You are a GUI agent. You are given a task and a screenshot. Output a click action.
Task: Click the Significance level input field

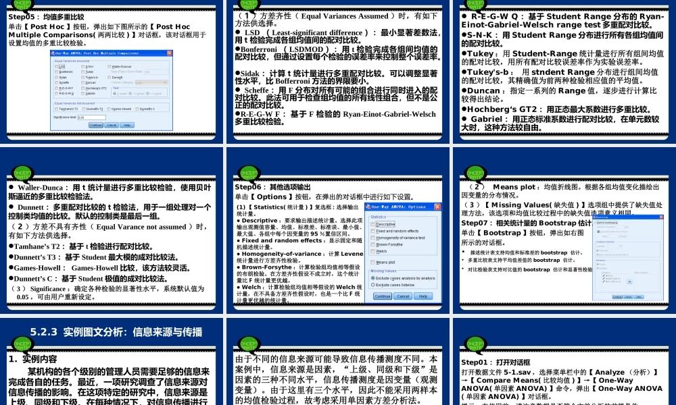tap(92, 117)
